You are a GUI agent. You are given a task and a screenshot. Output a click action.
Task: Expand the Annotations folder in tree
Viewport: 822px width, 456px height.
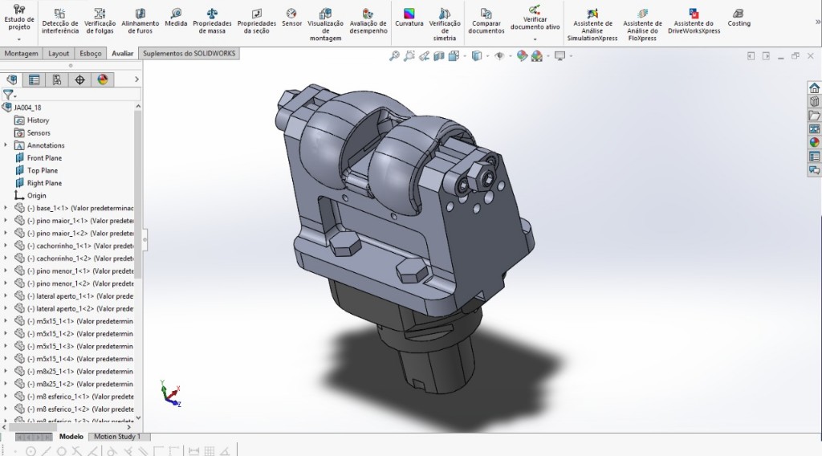tap(6, 145)
